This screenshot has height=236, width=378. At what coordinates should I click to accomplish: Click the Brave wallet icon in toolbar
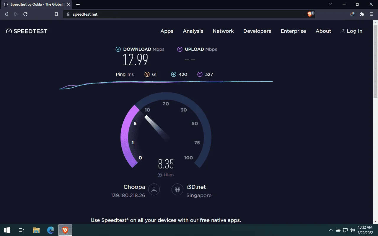(352, 14)
